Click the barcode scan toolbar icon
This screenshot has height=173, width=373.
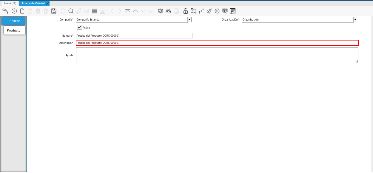pos(225,11)
